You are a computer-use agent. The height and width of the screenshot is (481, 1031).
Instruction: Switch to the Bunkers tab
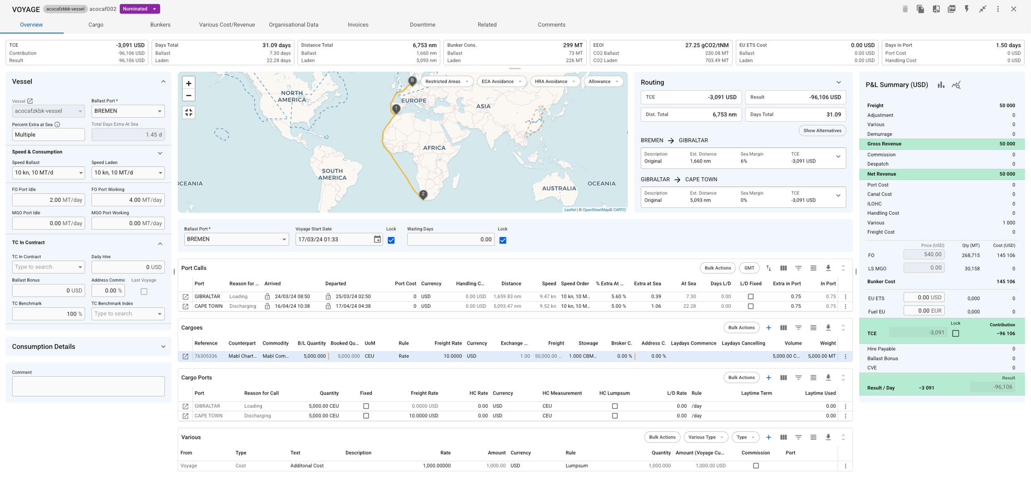pyautogui.click(x=160, y=25)
